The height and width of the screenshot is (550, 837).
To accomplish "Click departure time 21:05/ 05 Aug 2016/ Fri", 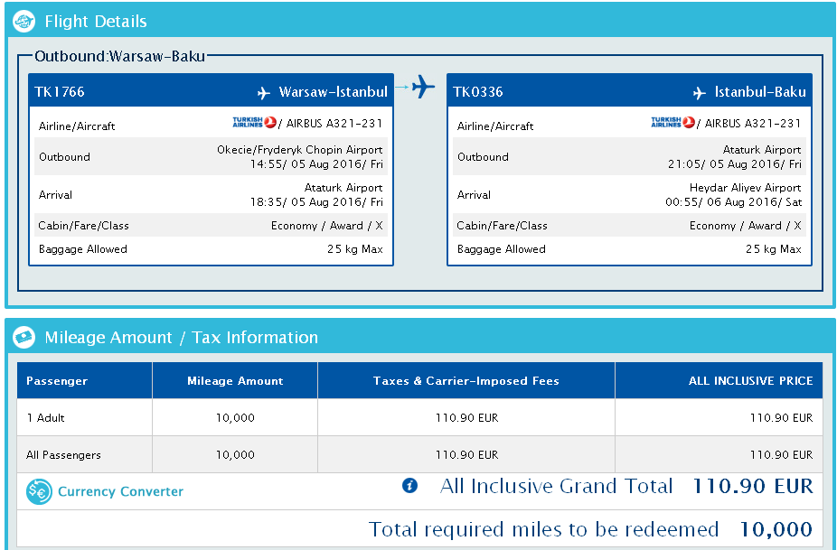I will [x=735, y=164].
